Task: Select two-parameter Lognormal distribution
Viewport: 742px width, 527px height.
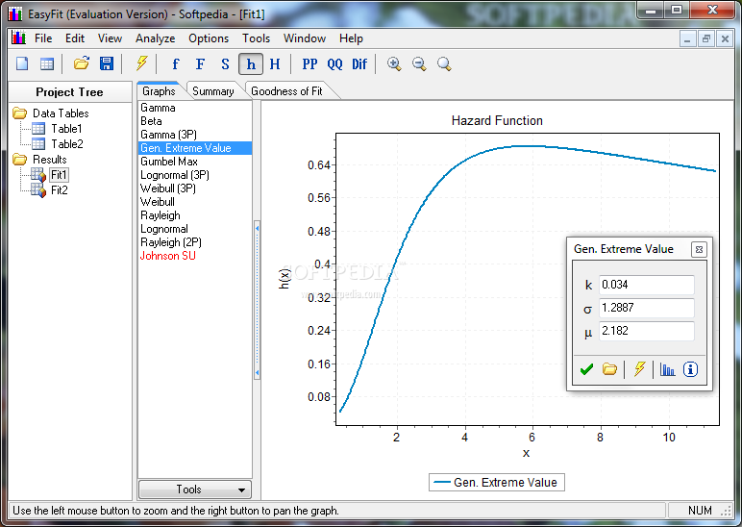Action: pos(194,229)
